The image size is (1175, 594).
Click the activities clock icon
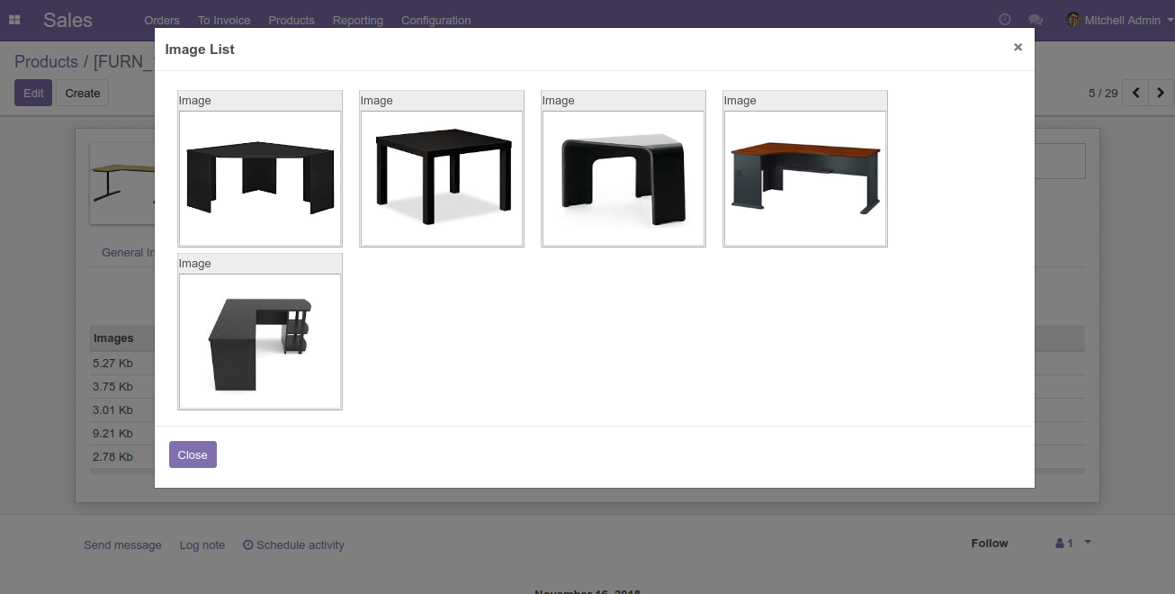1005,20
